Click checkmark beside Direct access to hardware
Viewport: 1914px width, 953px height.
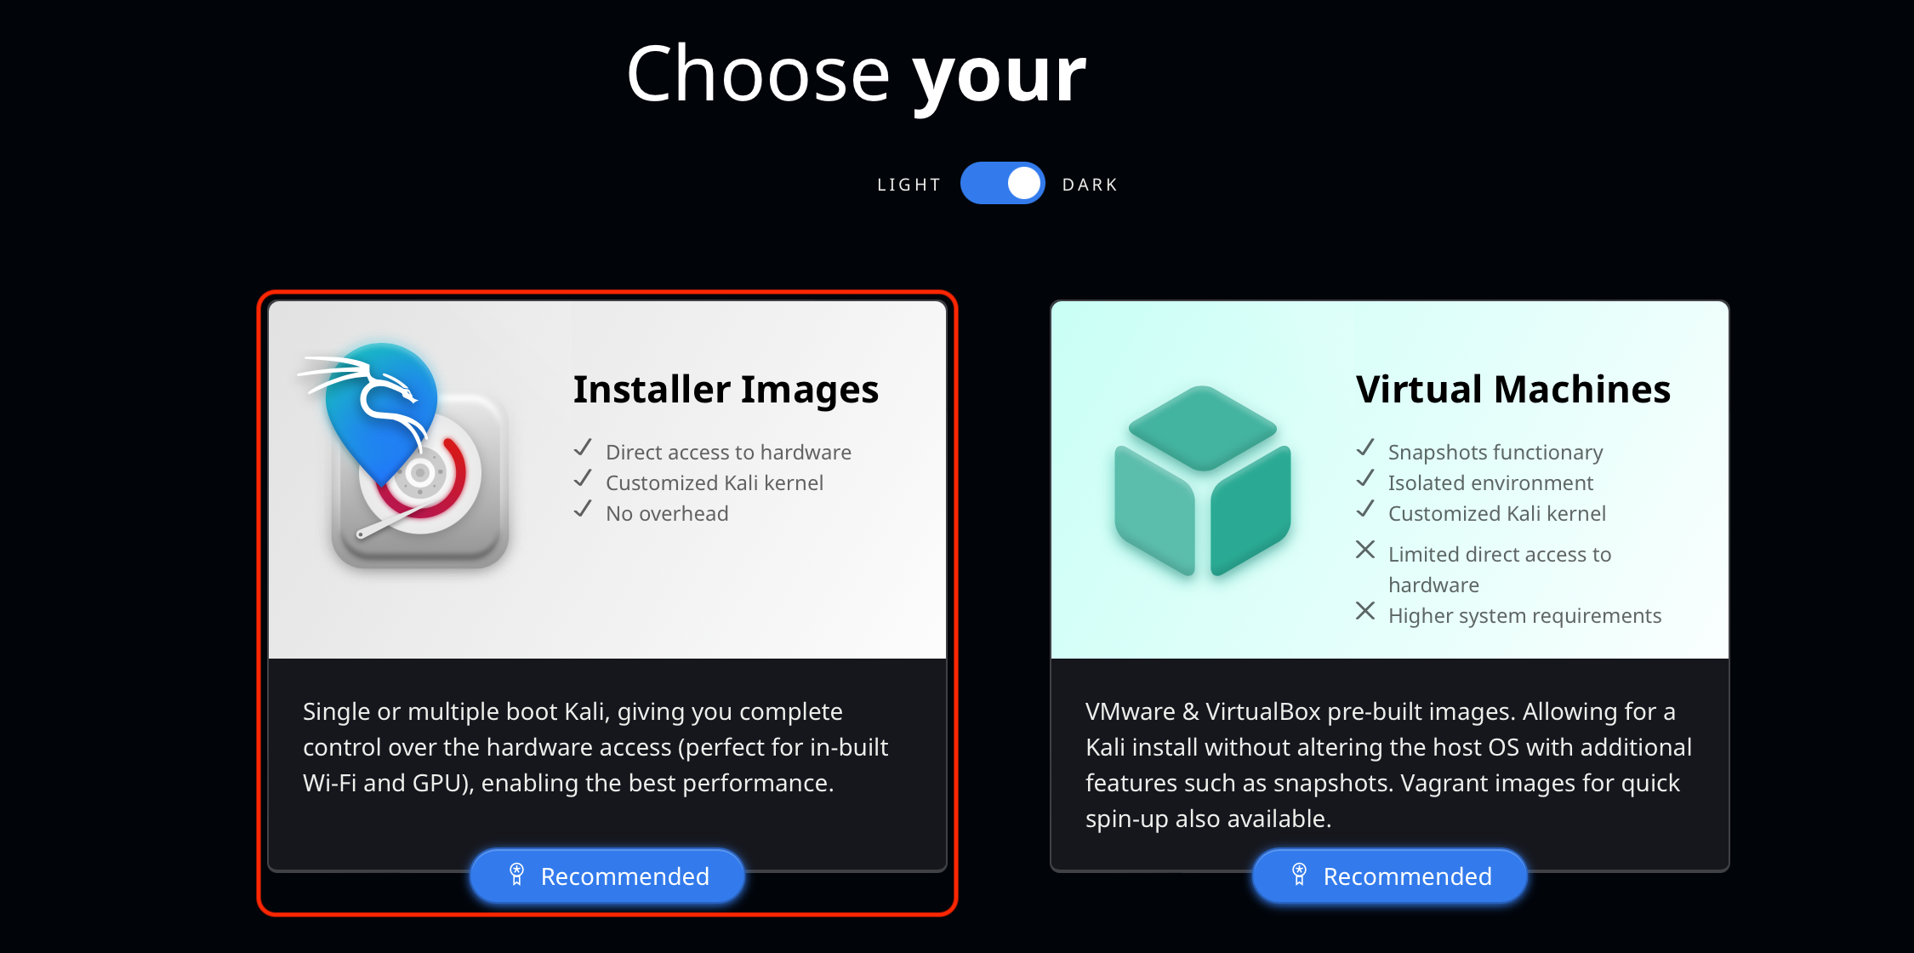pyautogui.click(x=583, y=448)
